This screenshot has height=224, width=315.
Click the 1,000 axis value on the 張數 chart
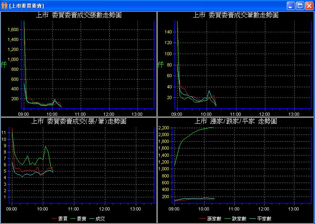point(13,59)
